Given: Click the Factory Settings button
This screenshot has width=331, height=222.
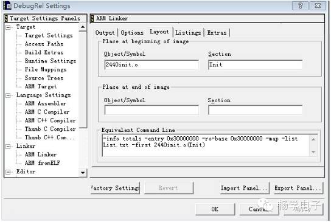Looking at the screenshot, I should 115,188.
